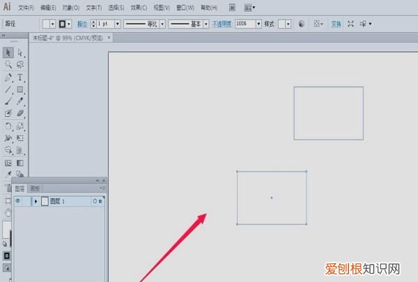Click the target circle of 图层 1
The width and height of the screenshot is (418, 282).
[x=95, y=201]
